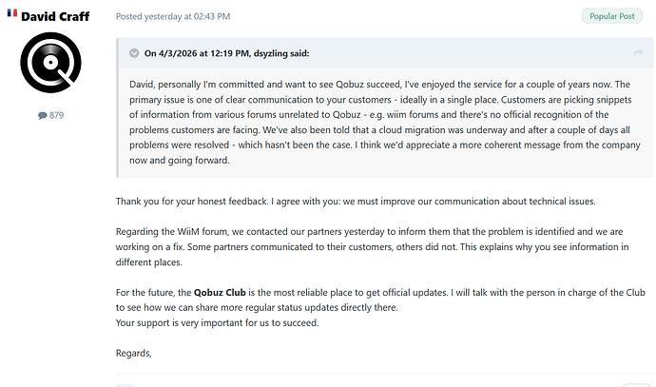Click the 879 post count number
656x387 pixels.
click(x=56, y=115)
